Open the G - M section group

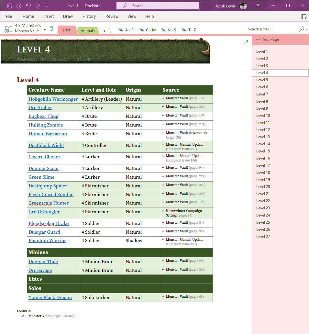(x=147, y=30)
